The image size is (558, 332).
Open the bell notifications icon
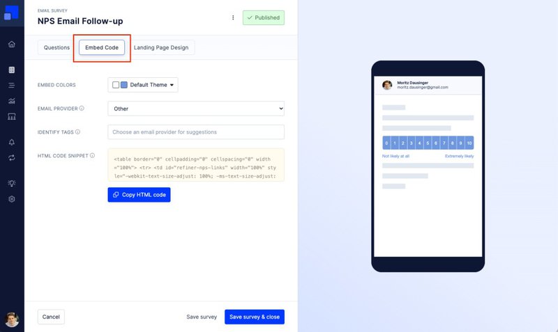point(11,142)
